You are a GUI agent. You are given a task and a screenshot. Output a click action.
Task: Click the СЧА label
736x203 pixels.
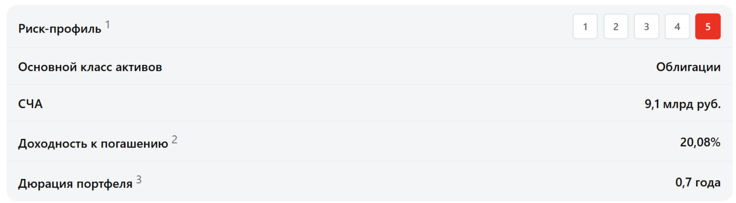coord(30,104)
